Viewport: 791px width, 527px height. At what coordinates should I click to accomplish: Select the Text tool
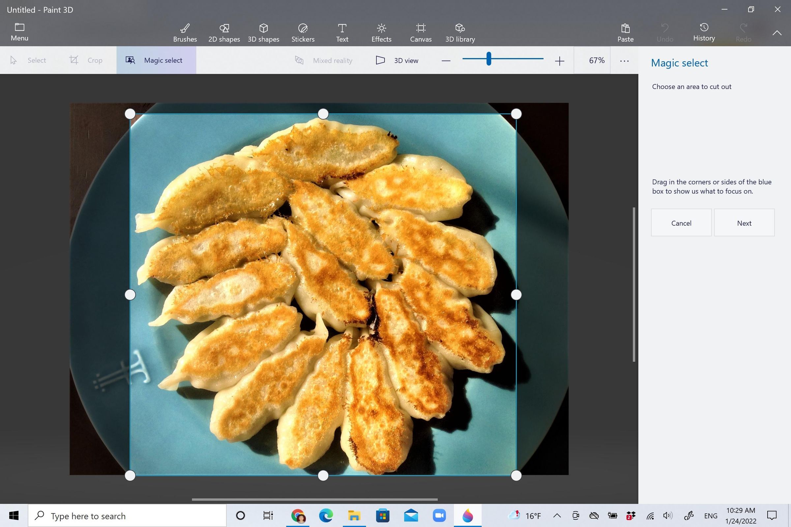[342, 32]
